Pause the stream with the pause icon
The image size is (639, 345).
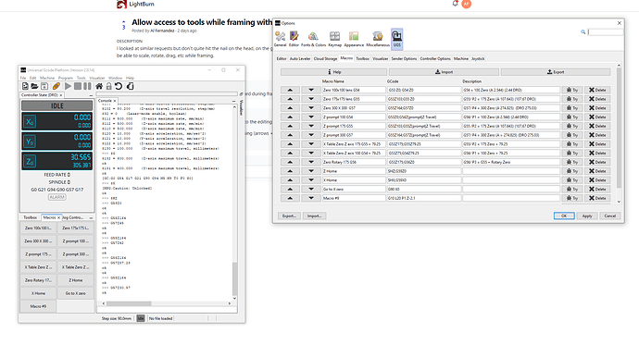click(87, 86)
